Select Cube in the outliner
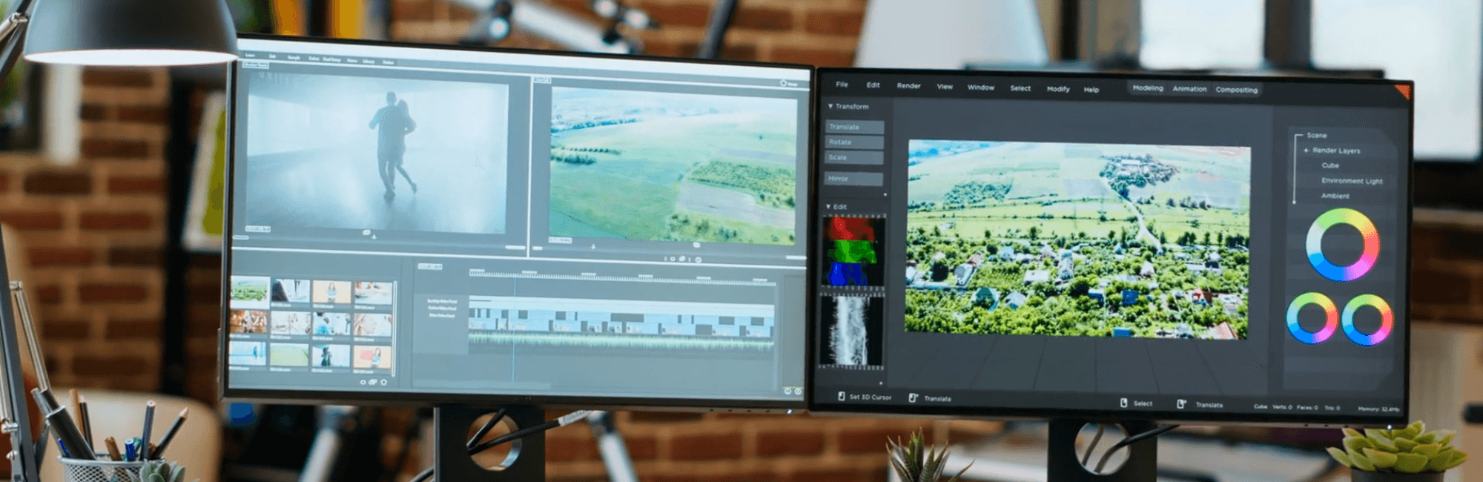 pyautogui.click(x=1330, y=165)
